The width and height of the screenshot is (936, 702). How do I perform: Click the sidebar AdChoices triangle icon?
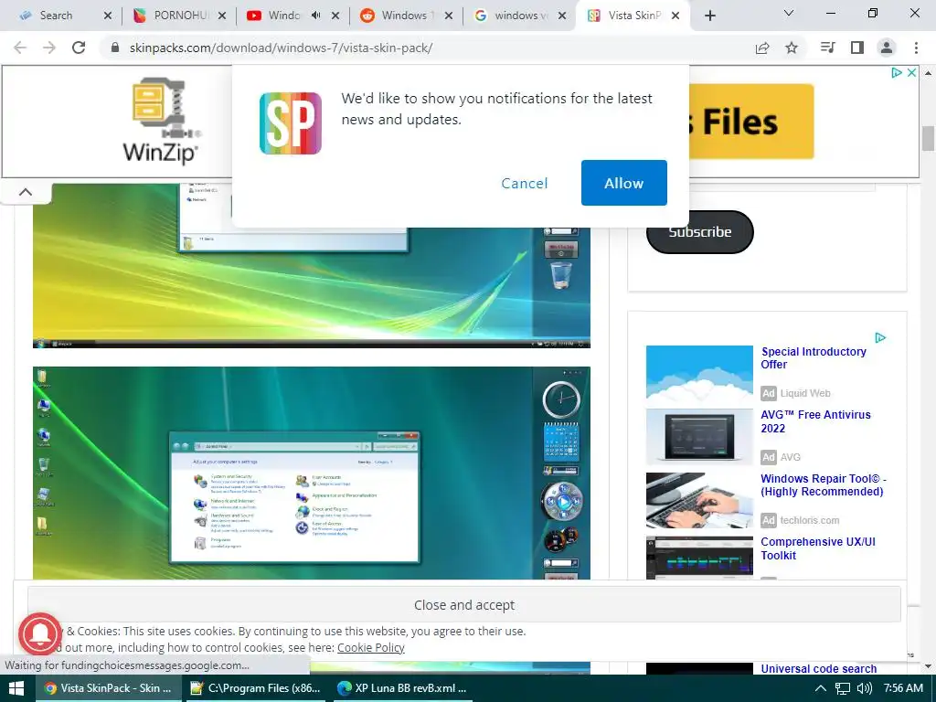click(880, 338)
